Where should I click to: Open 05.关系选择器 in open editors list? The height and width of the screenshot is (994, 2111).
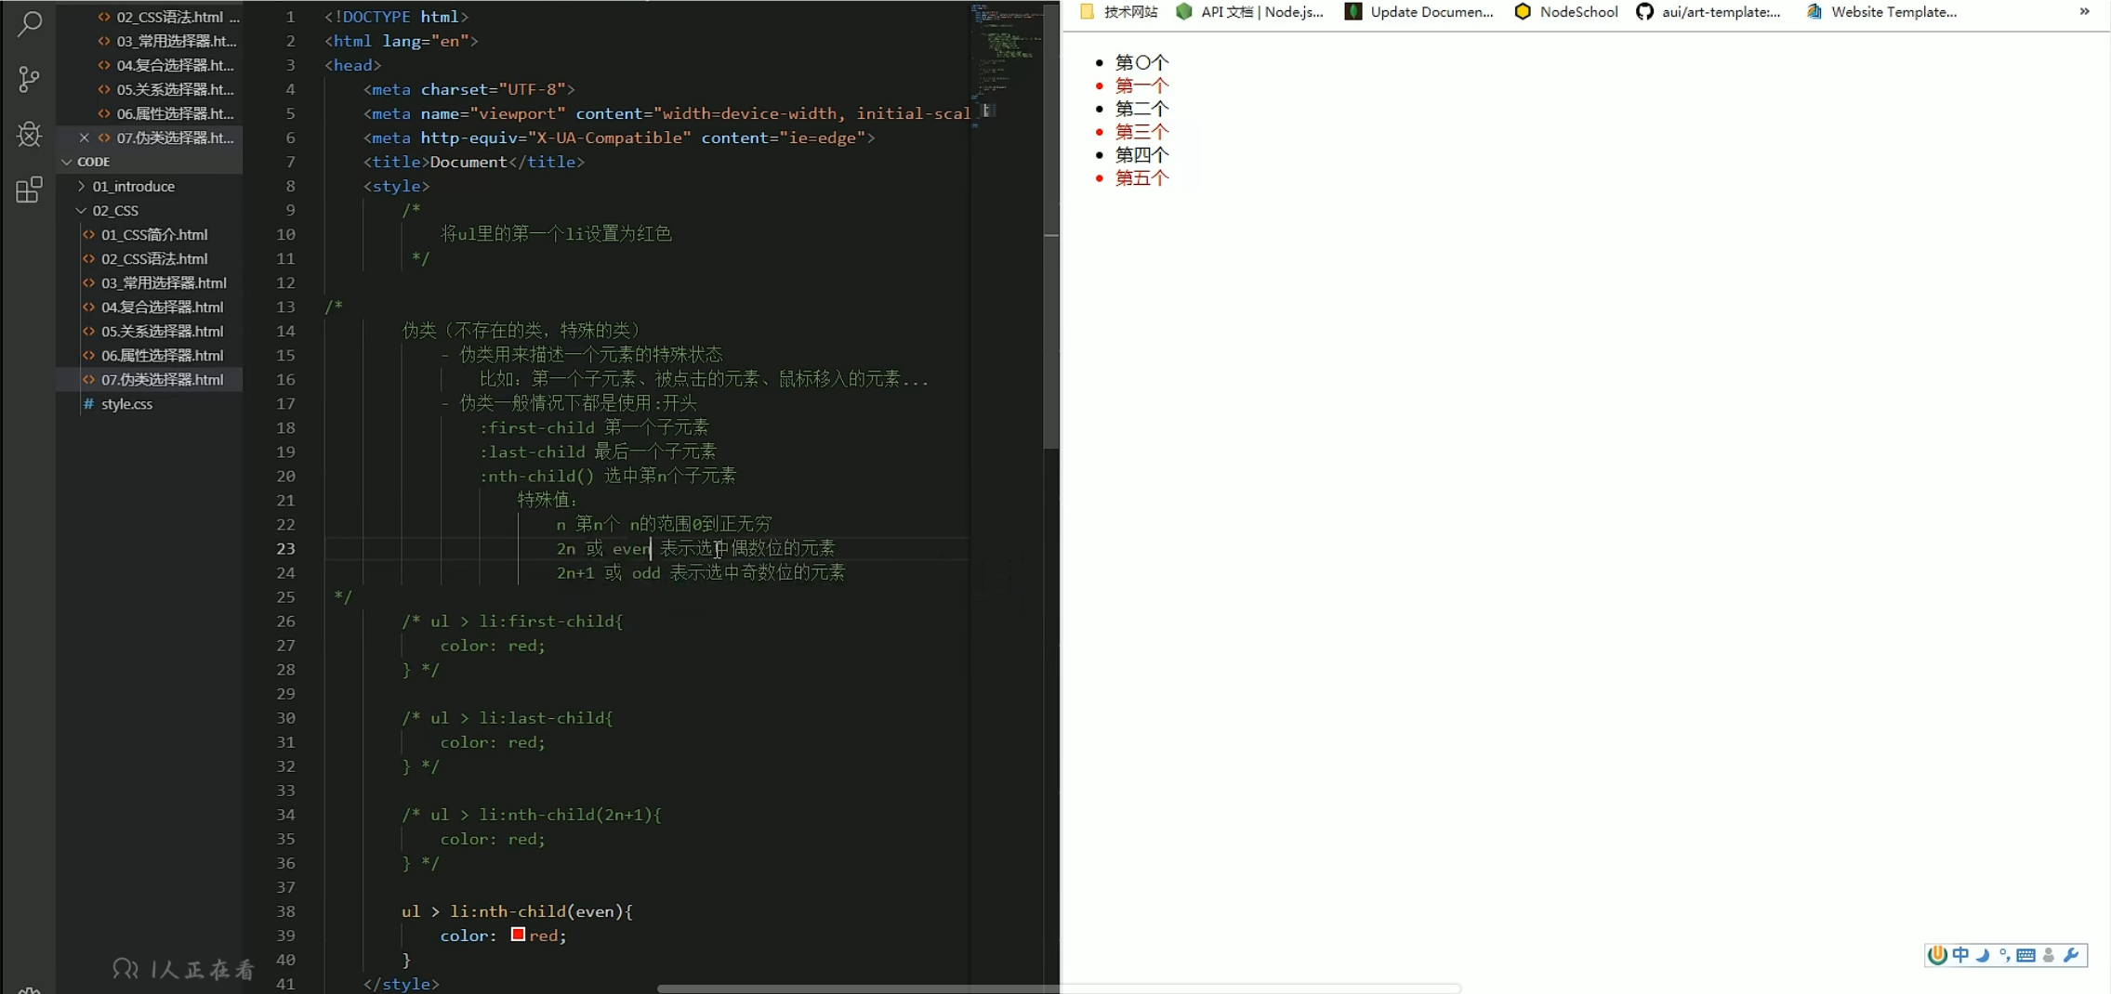[x=149, y=89]
